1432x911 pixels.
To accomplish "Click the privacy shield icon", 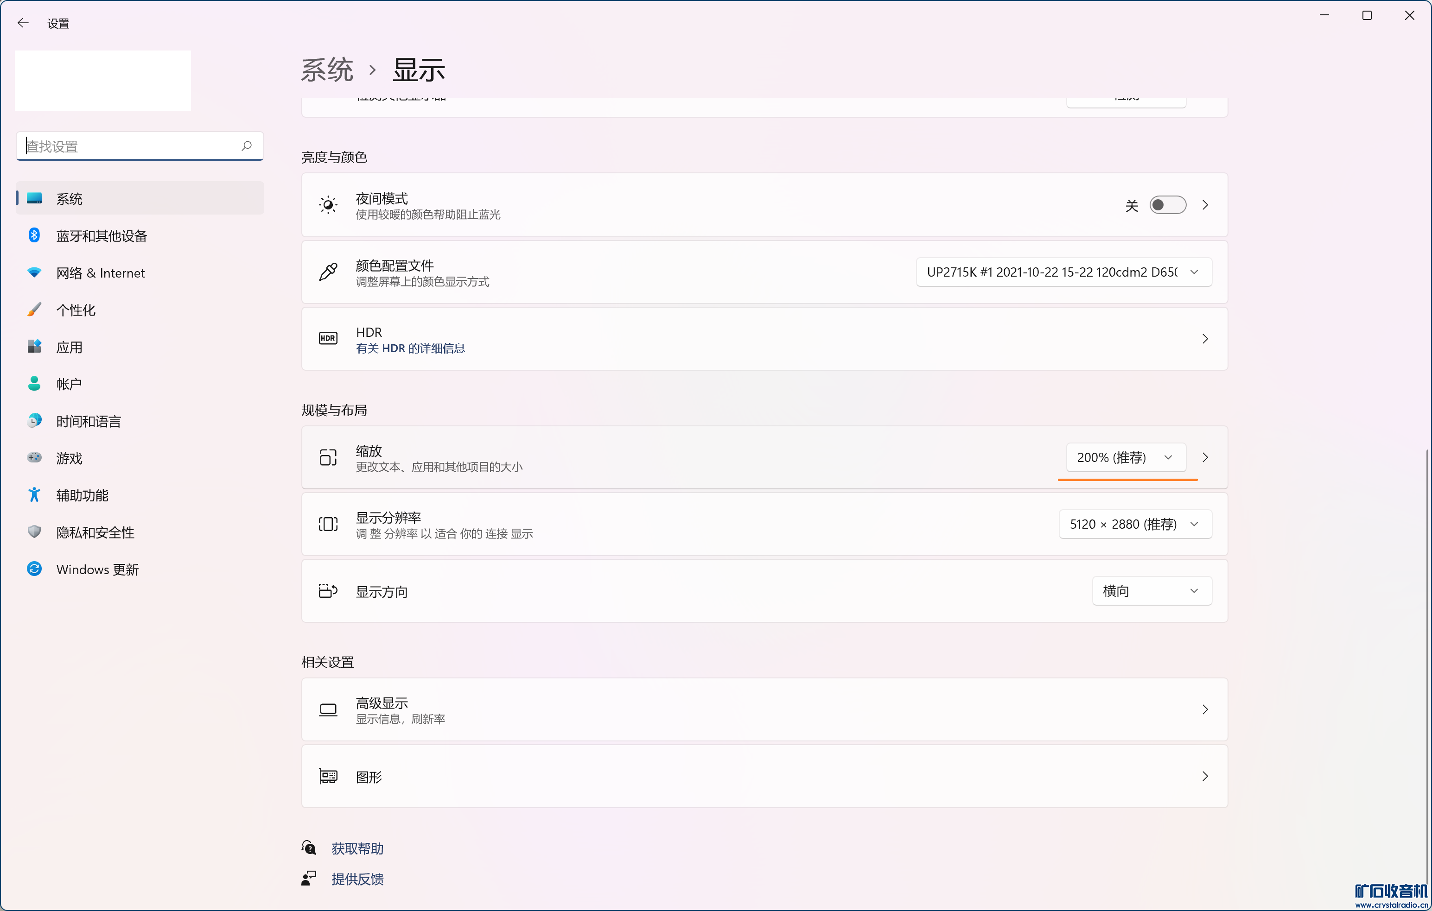I will [x=34, y=532].
